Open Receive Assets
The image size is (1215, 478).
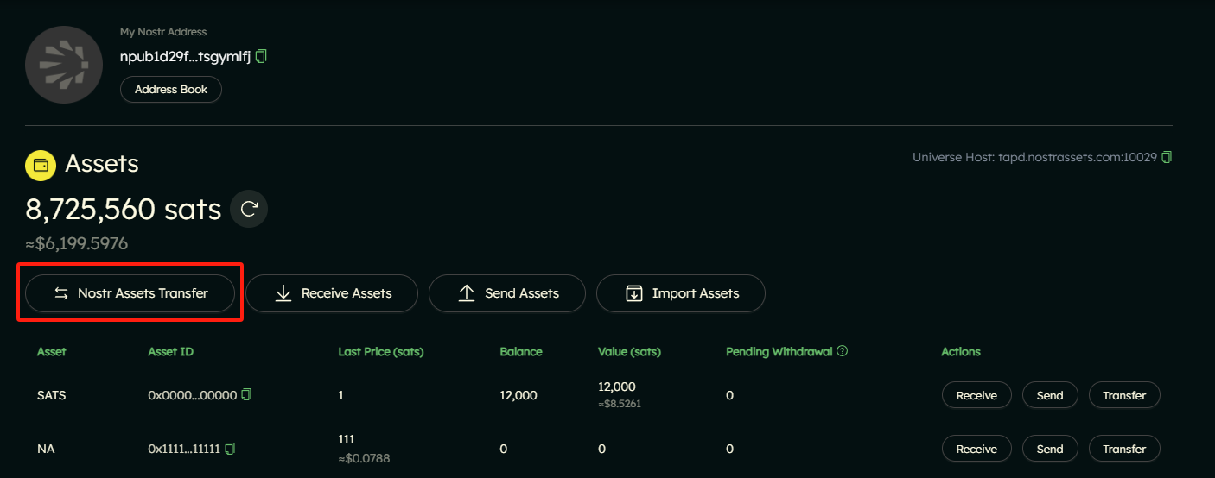point(332,293)
